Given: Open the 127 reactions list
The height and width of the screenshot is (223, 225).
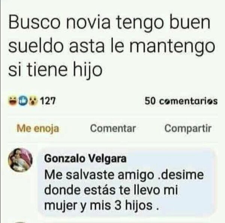Looking at the screenshot, I should [x=48, y=101].
